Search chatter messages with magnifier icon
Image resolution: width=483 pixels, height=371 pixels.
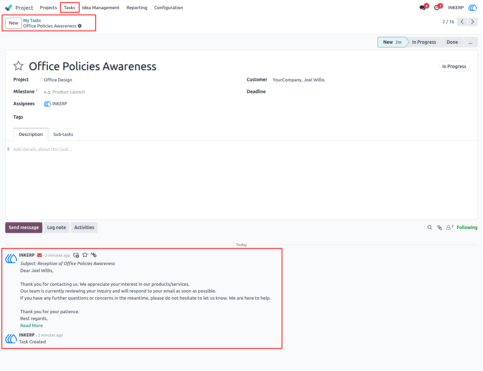pyautogui.click(x=430, y=228)
